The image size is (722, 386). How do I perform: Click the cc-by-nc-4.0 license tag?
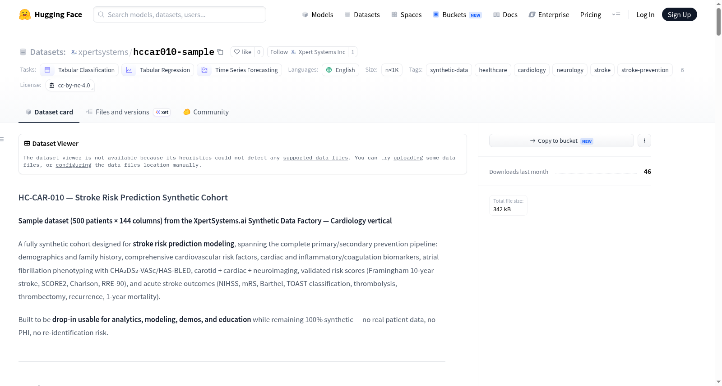[70, 85]
